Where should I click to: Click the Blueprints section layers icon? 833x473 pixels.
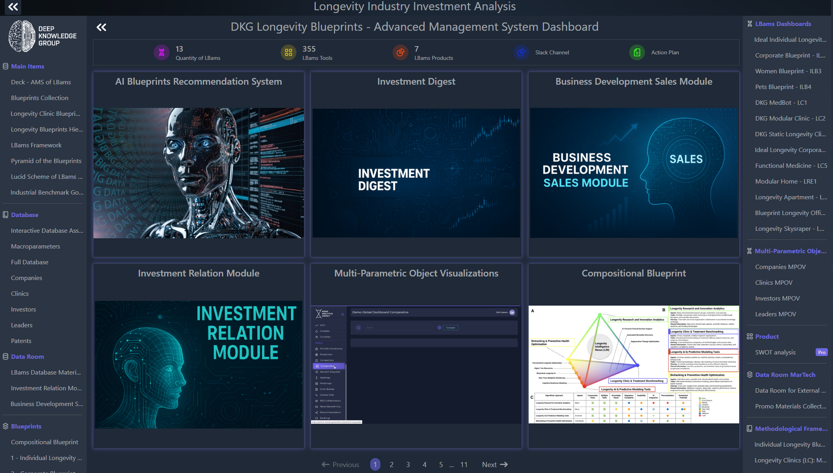coord(6,426)
